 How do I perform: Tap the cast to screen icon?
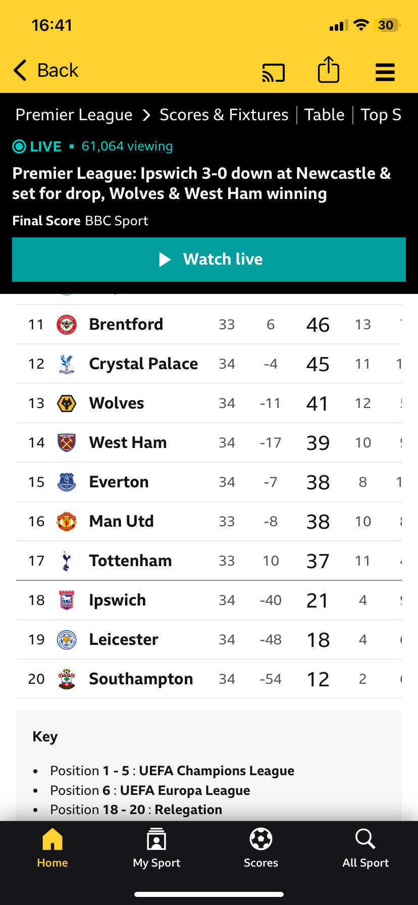click(274, 73)
